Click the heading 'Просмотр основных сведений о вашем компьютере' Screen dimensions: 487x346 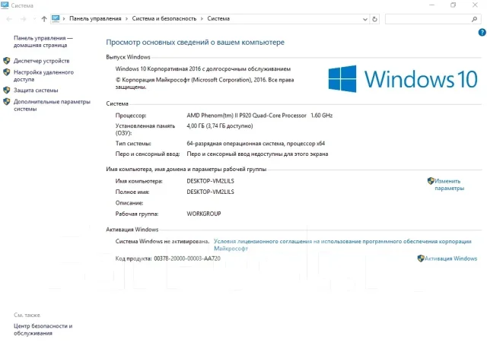tap(195, 42)
